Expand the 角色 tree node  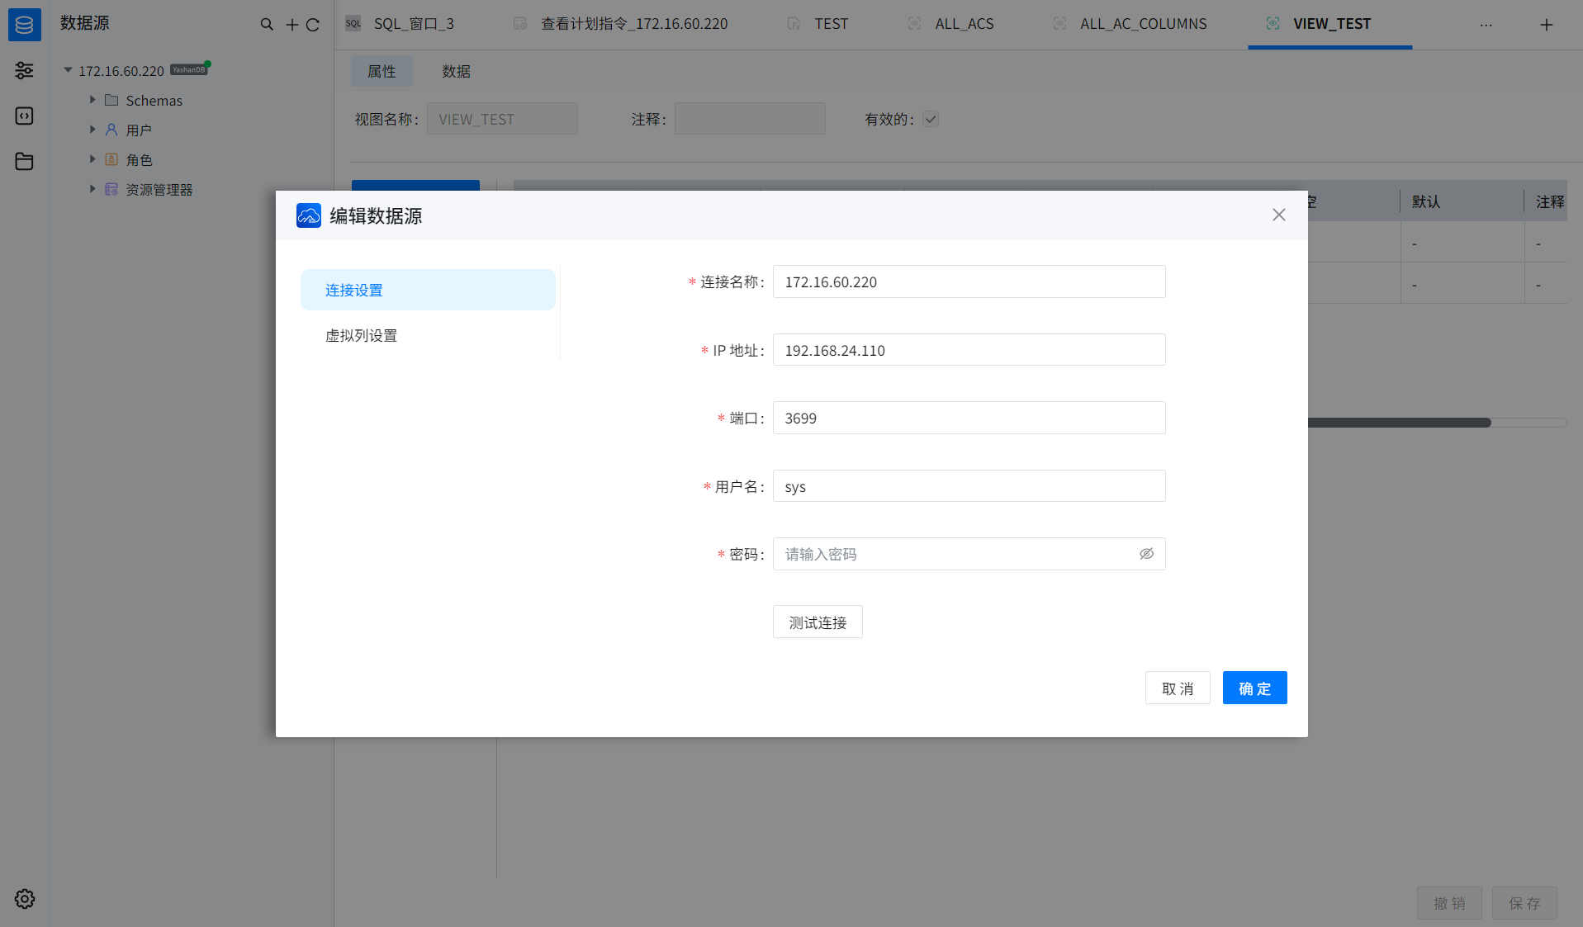coord(92,159)
